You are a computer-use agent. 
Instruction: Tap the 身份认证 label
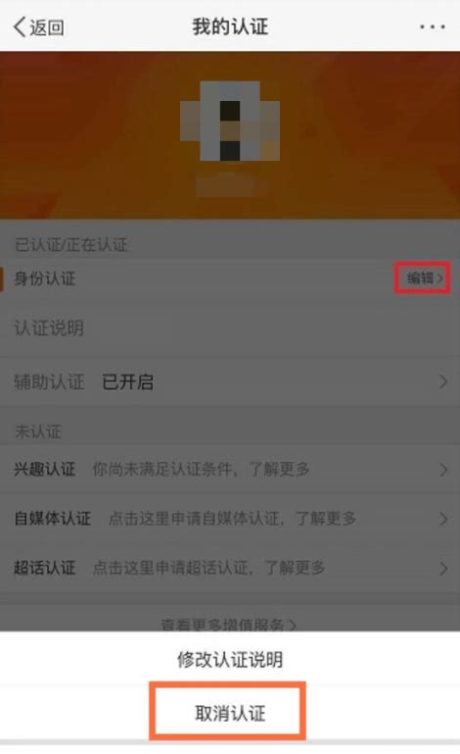coord(45,277)
